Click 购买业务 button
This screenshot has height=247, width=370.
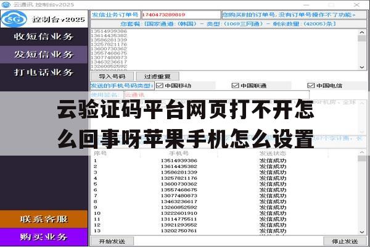point(44,237)
